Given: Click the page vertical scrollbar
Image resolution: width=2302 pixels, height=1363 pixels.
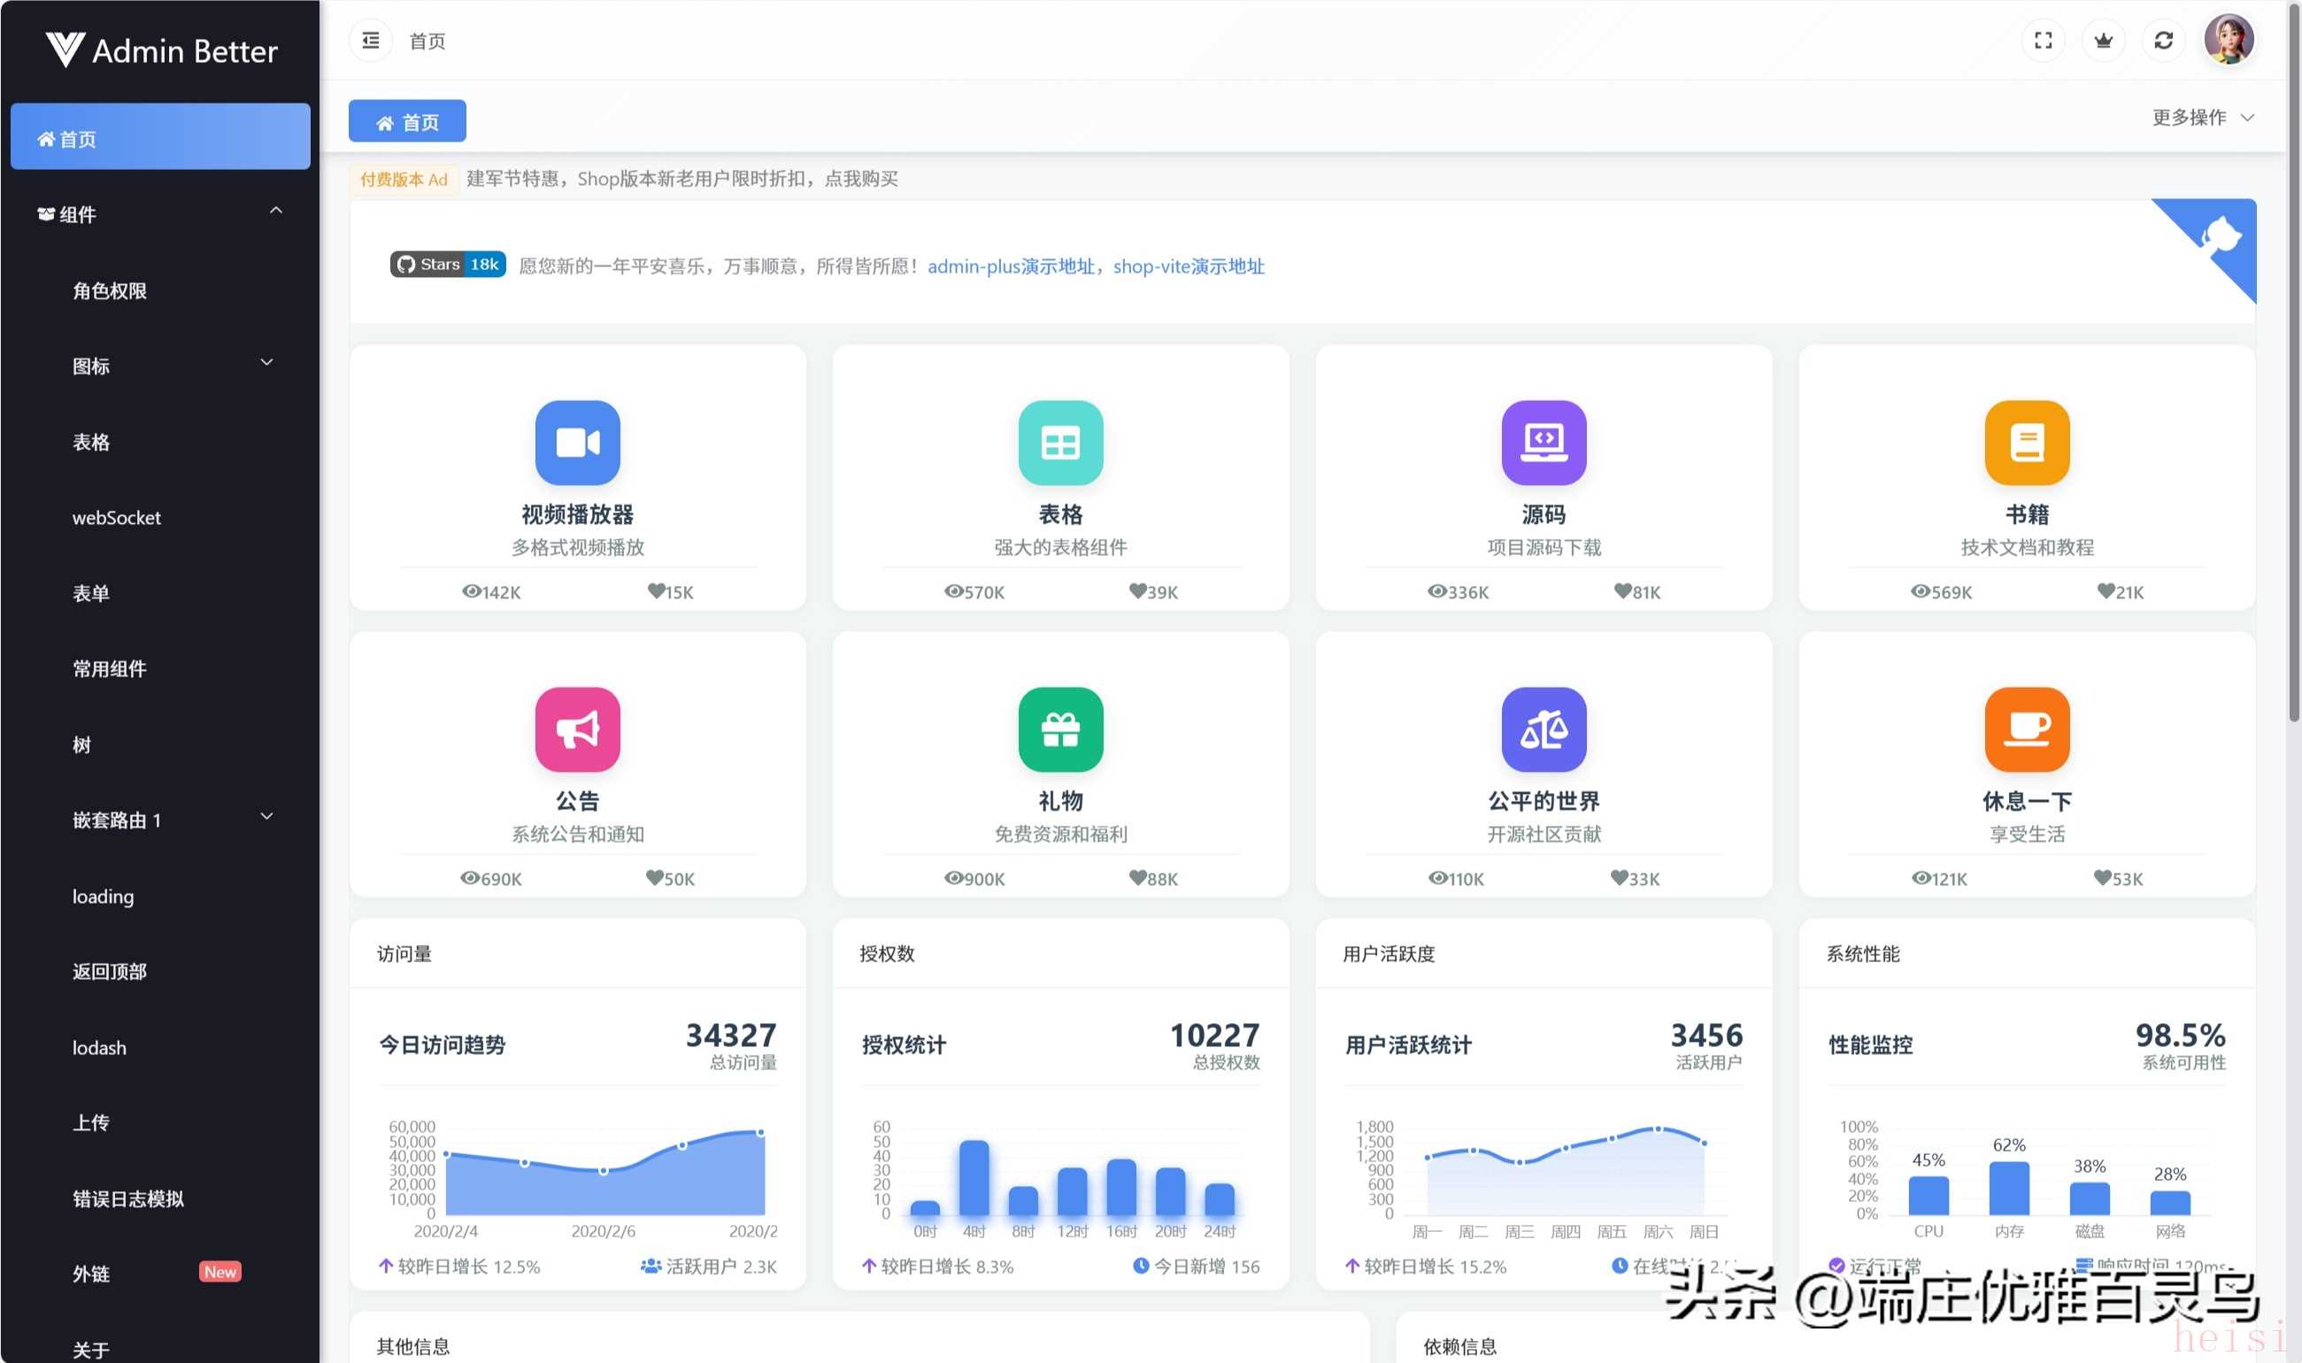Looking at the screenshot, I should pyautogui.click(x=2293, y=367).
